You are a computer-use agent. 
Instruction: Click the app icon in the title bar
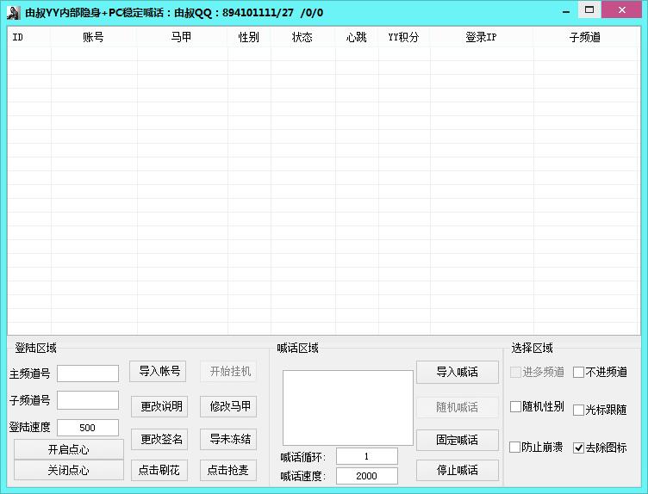[13, 13]
